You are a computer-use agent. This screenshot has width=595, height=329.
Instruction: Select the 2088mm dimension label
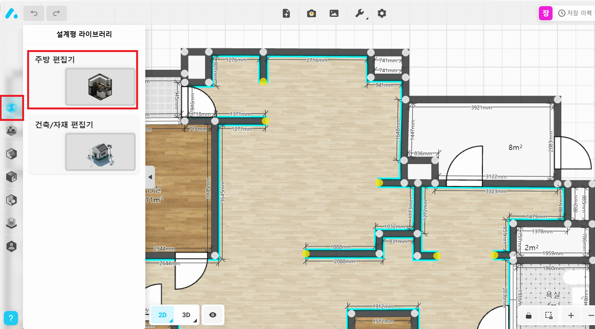(344, 261)
